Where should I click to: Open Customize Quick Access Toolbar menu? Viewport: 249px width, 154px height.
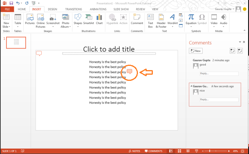click(39, 3)
